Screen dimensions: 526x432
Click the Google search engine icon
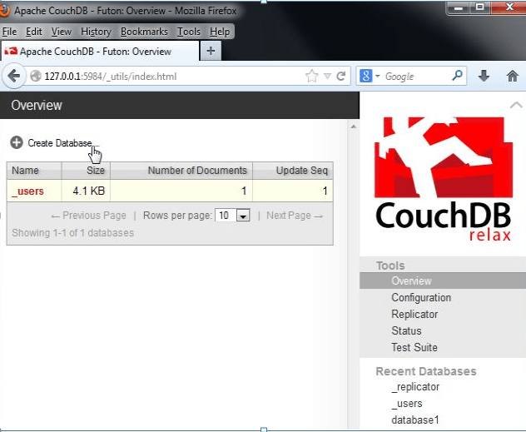tap(365, 76)
